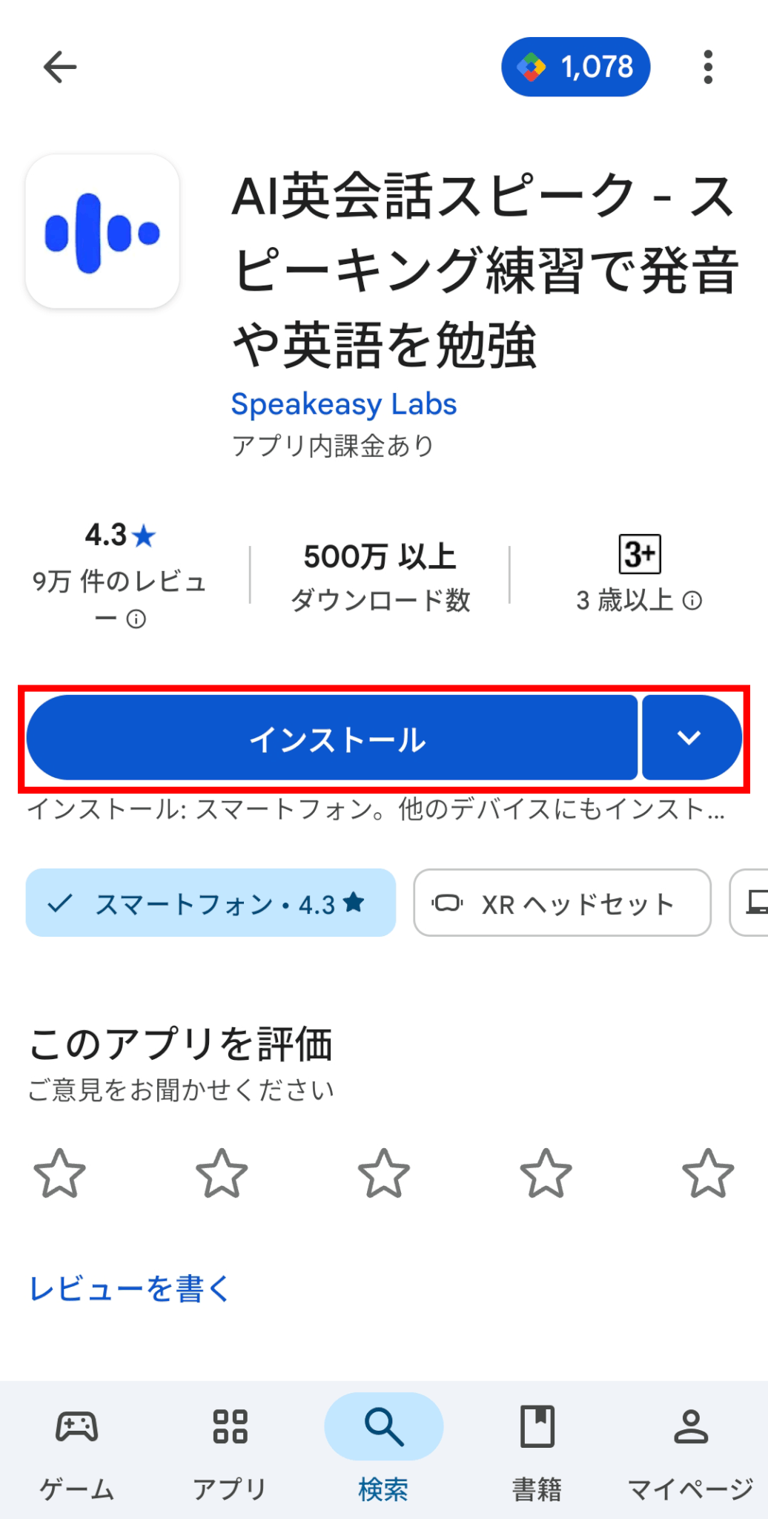Select the XR ヘッドセット device chip
Screen dimensions: 768x1519
tap(562, 903)
